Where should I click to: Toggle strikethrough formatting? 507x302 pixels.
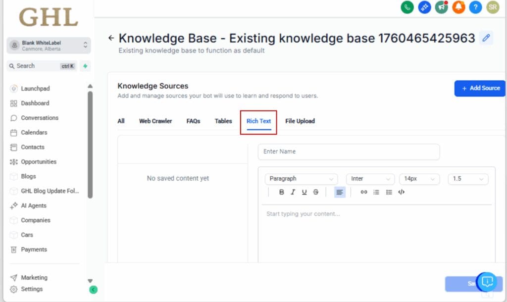(316, 192)
